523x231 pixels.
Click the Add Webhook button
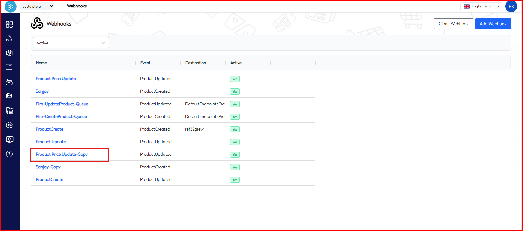(493, 24)
